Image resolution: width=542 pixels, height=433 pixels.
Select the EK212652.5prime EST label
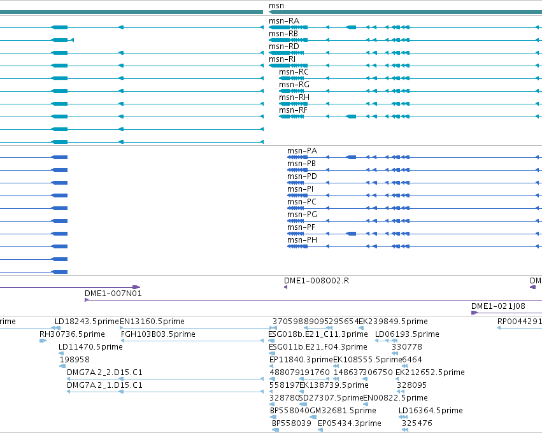point(430,373)
